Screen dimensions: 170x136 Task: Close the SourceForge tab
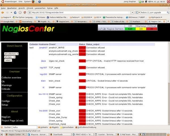click(x=35, y=22)
